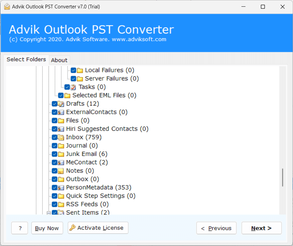Collapse the Sent Items tree node
Viewport: 293px width, 246px height.
click(49, 213)
